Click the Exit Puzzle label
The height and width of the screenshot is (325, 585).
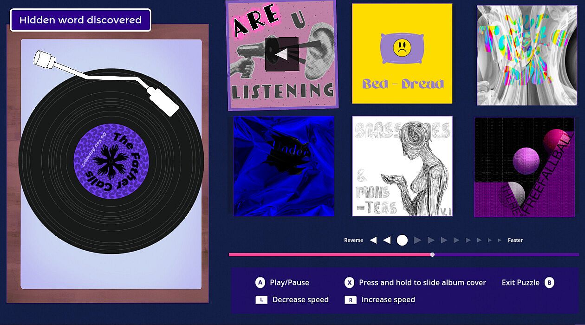pyautogui.click(x=520, y=282)
